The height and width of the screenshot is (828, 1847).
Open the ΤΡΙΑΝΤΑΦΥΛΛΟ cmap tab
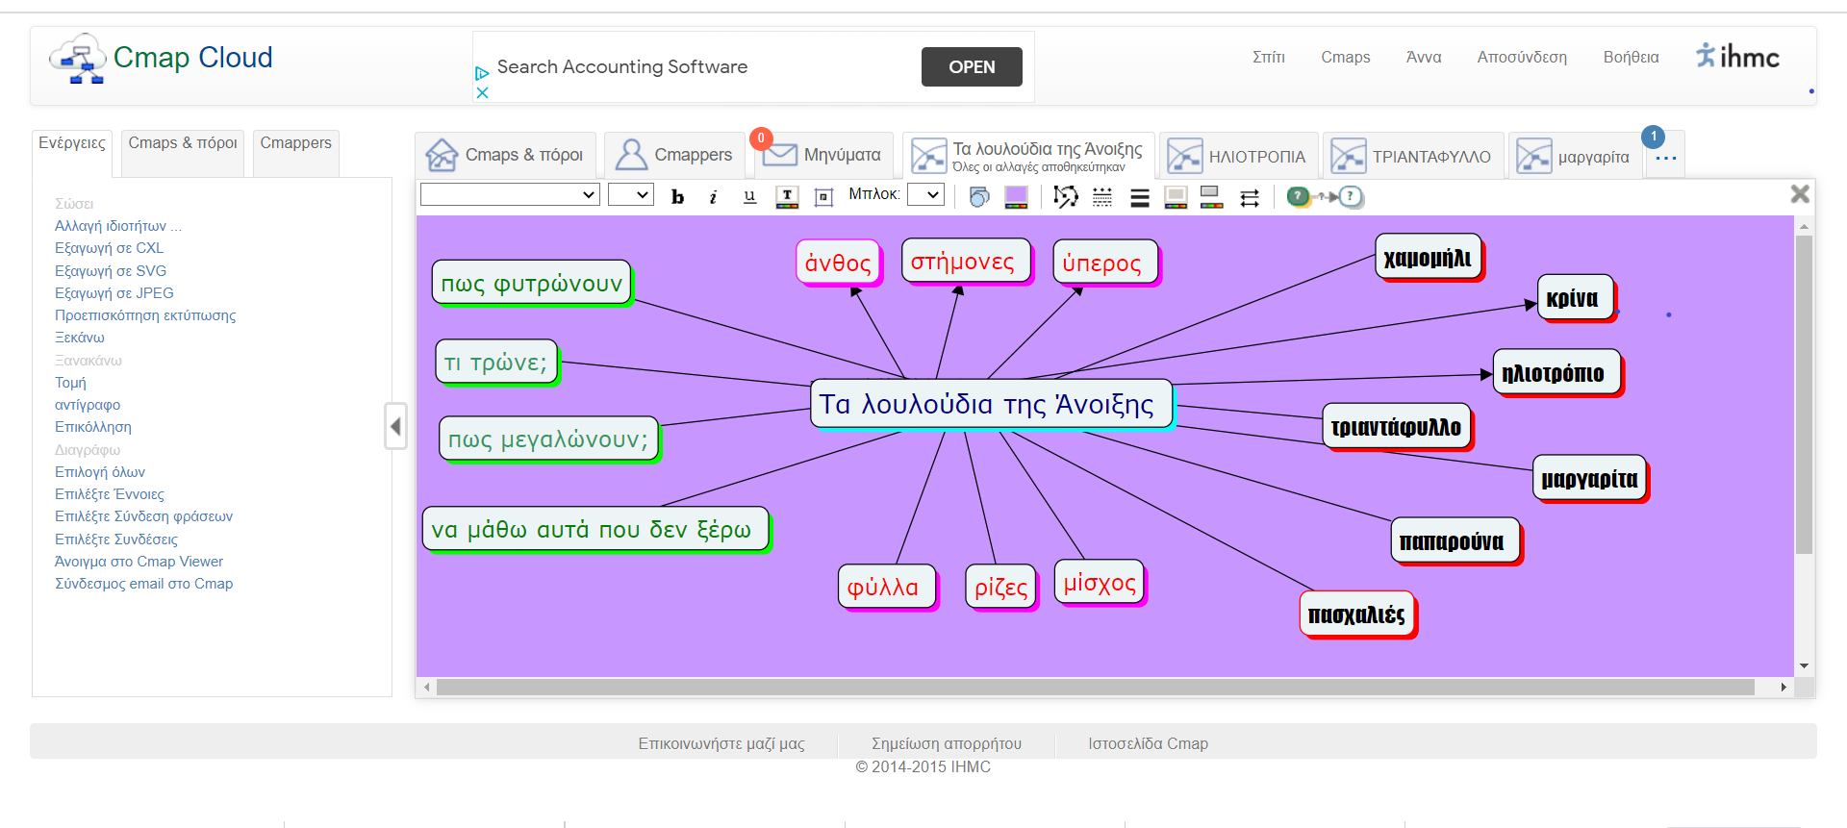pyautogui.click(x=1413, y=156)
